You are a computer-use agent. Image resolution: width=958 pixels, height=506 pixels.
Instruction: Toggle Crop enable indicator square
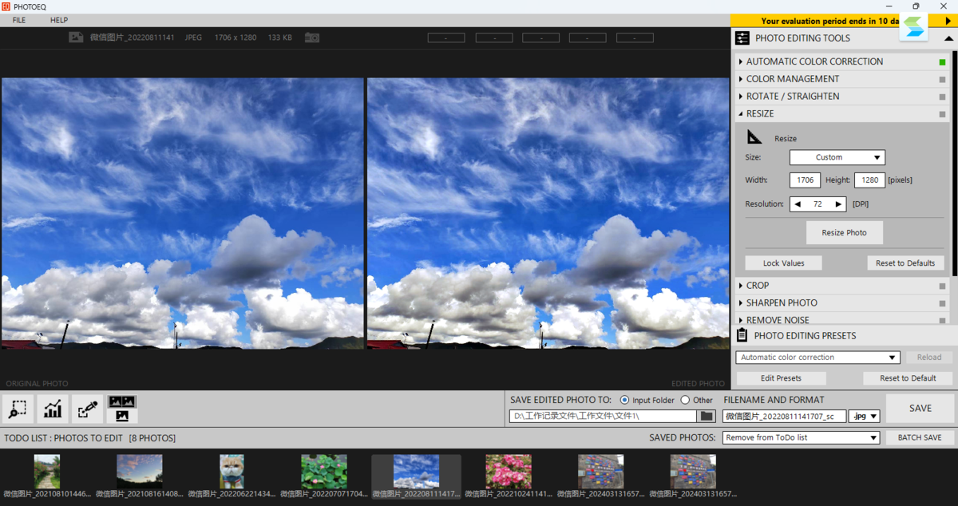click(943, 286)
